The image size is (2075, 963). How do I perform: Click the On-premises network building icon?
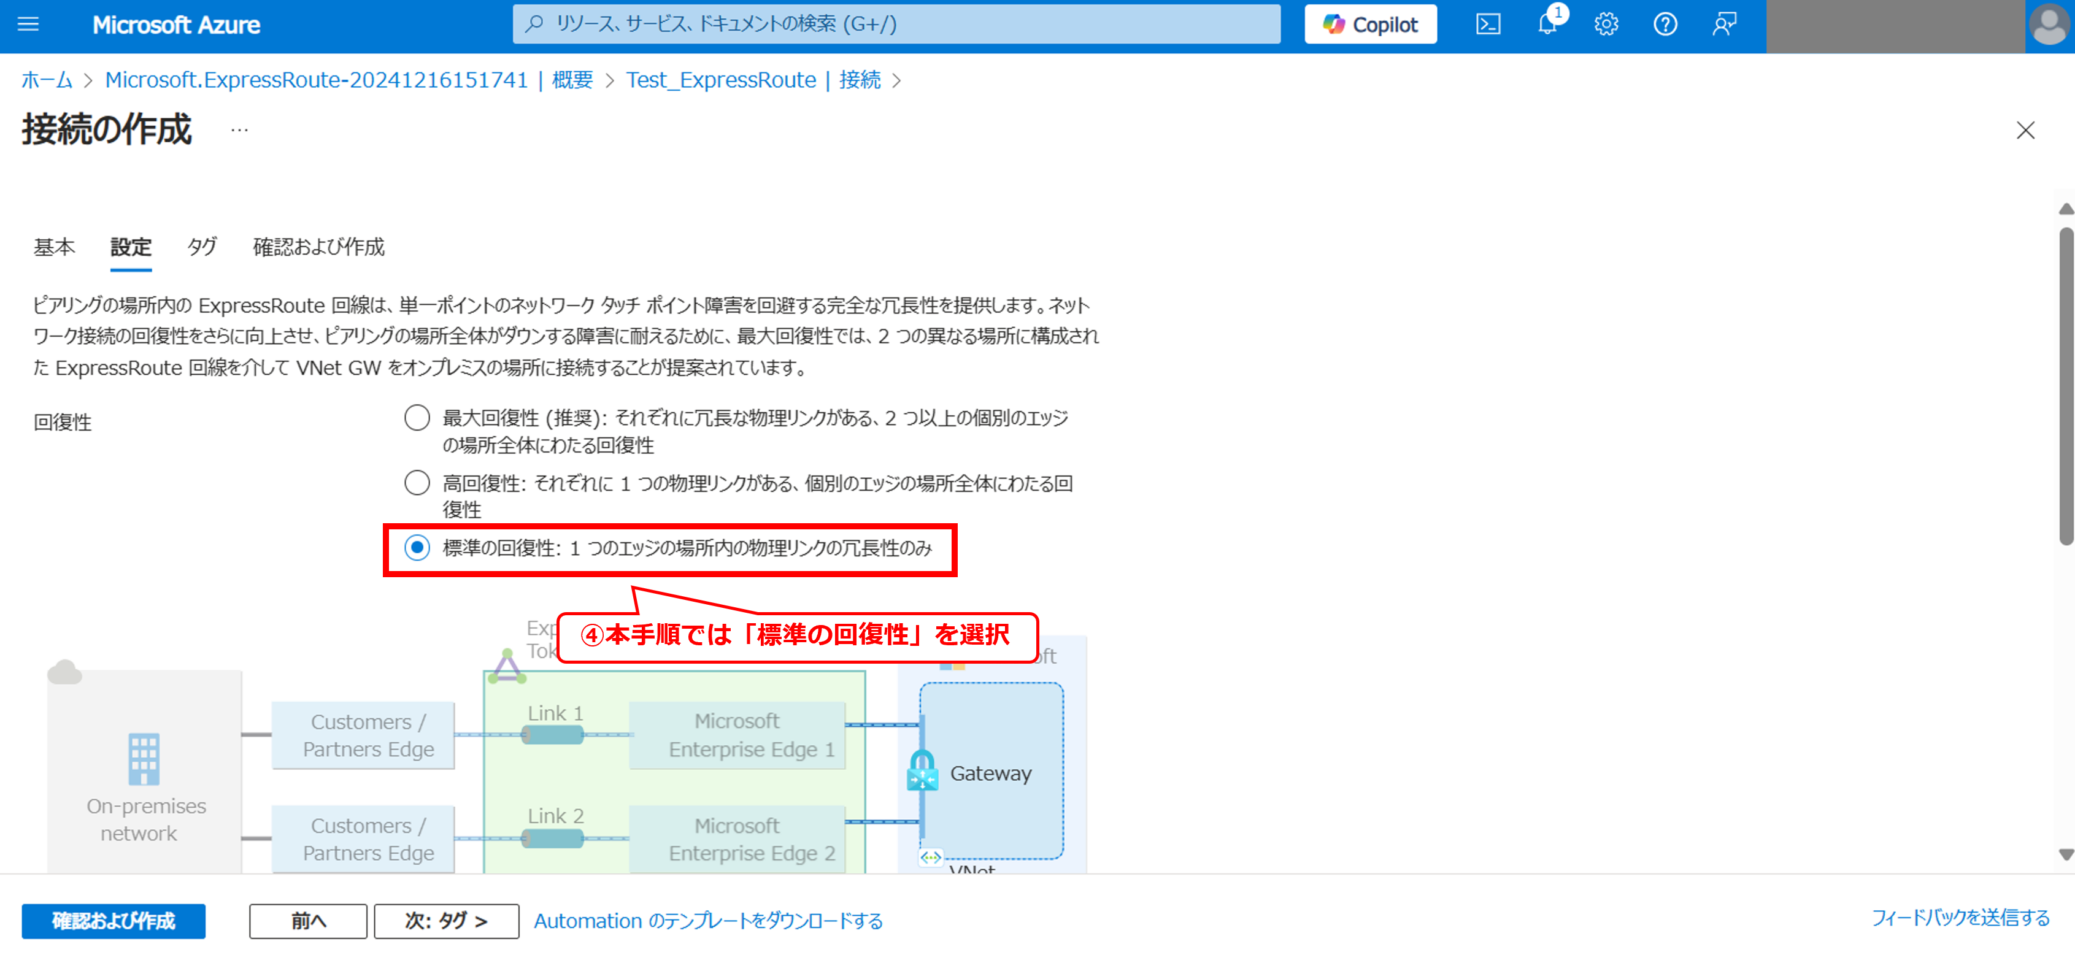144,759
